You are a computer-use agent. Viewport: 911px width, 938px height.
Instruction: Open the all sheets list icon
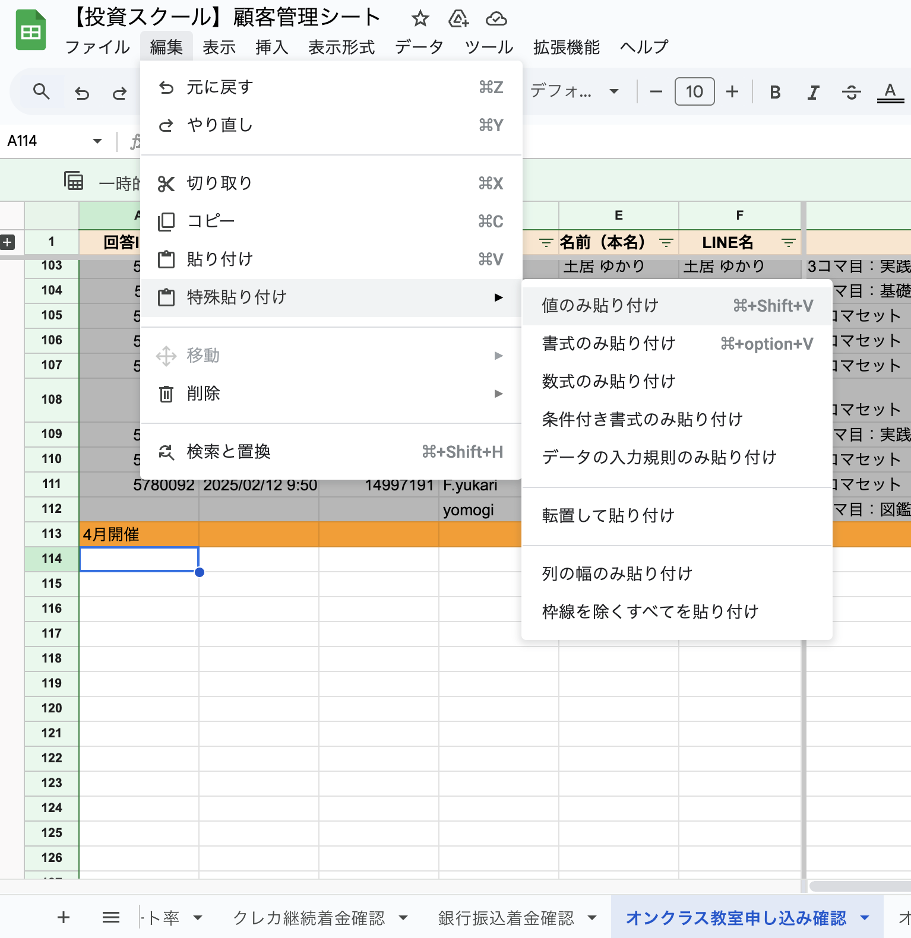[x=111, y=918]
